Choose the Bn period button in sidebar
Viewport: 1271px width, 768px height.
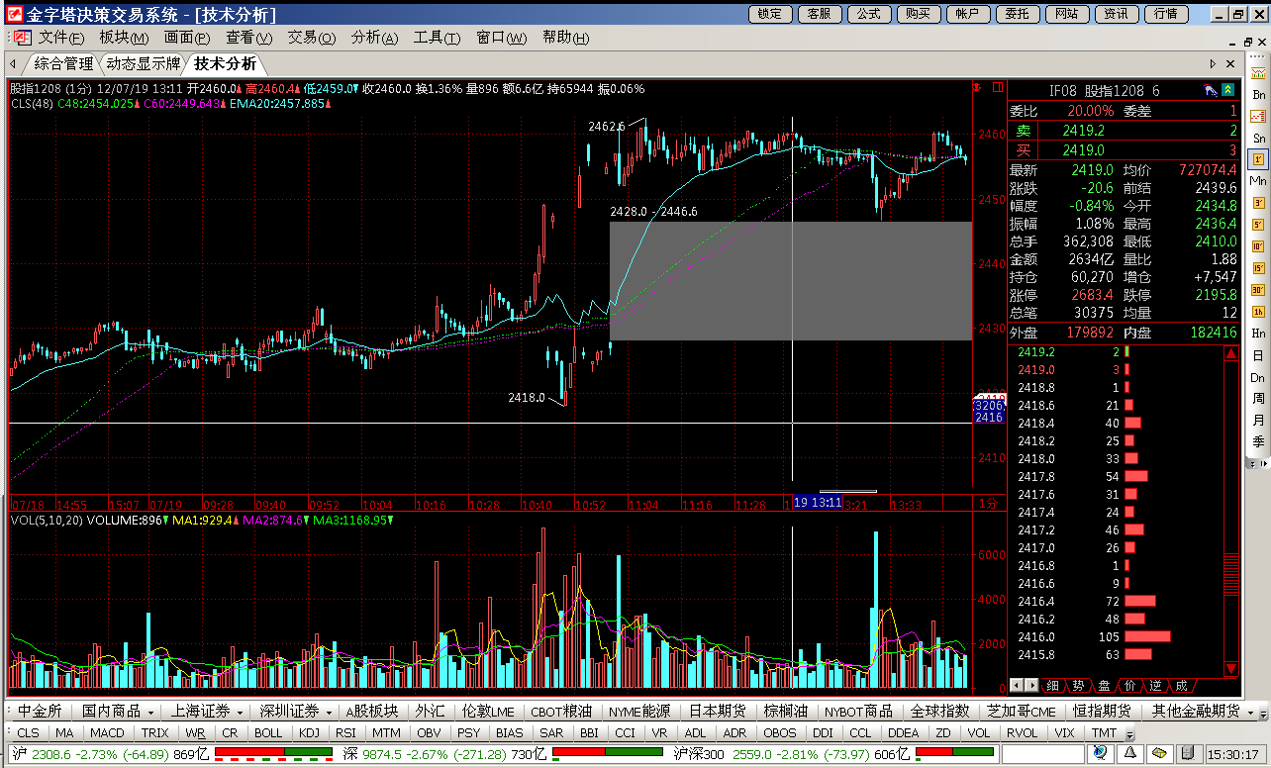pos(1258,94)
